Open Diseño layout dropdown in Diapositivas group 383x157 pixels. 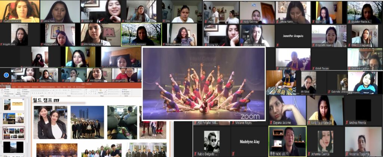point(25,90)
